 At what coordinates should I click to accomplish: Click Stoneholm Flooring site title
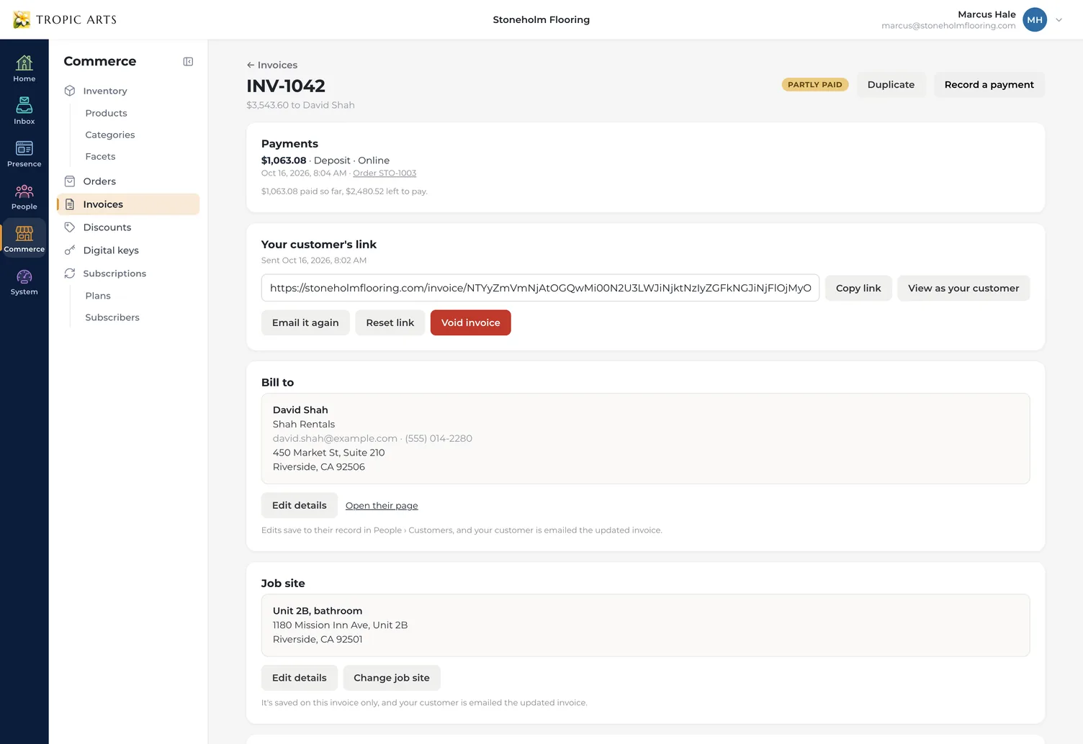541,19
